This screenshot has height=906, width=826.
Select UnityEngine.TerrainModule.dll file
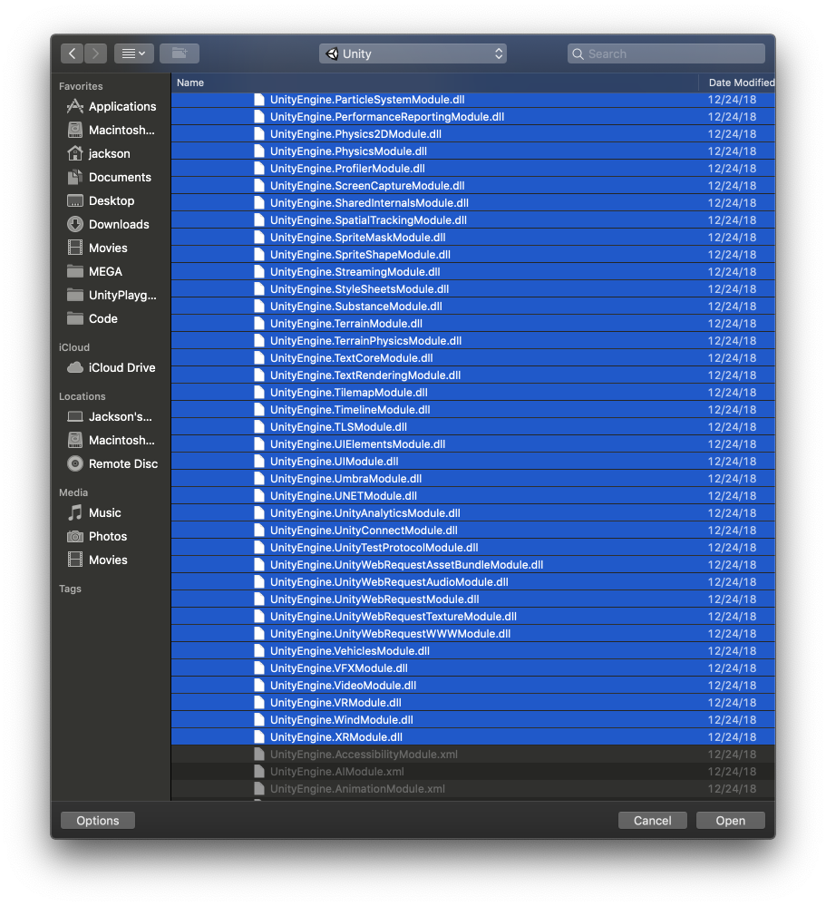click(473, 324)
